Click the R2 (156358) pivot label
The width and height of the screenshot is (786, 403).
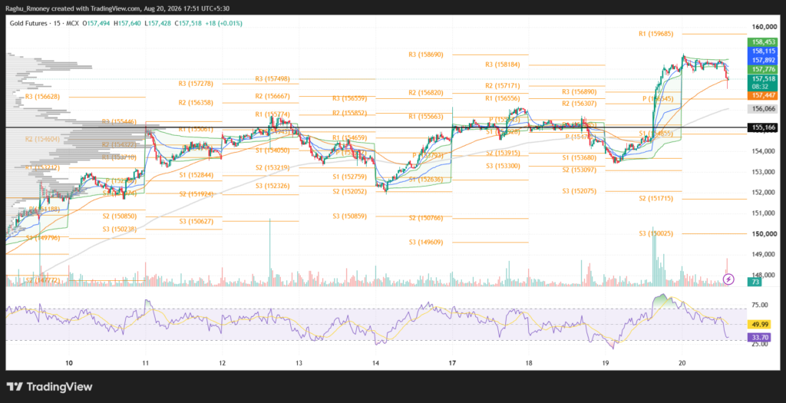click(196, 102)
